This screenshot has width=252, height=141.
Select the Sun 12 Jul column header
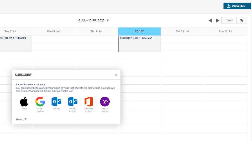225,32
